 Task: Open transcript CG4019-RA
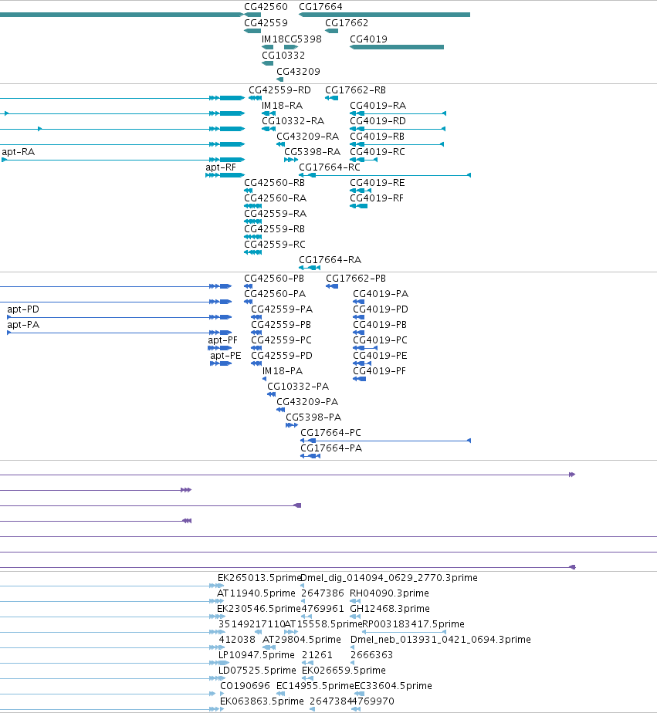pos(378,106)
